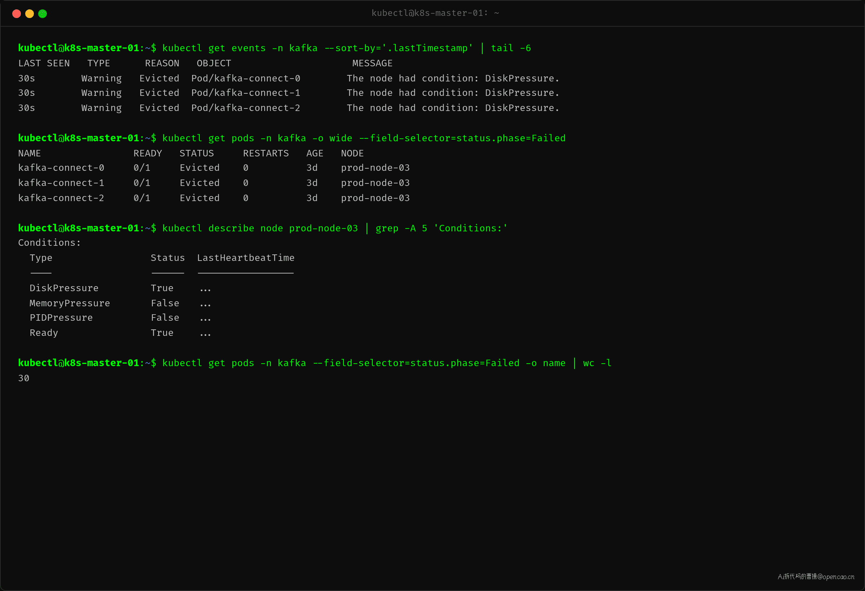This screenshot has width=865, height=591.
Task: Click prod-node-03 in the kafka-connect-1 row
Action: tap(375, 183)
